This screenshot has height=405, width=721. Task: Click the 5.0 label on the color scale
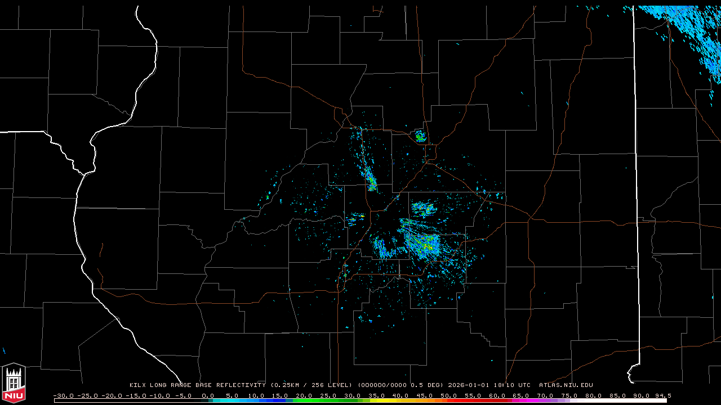(x=232, y=395)
